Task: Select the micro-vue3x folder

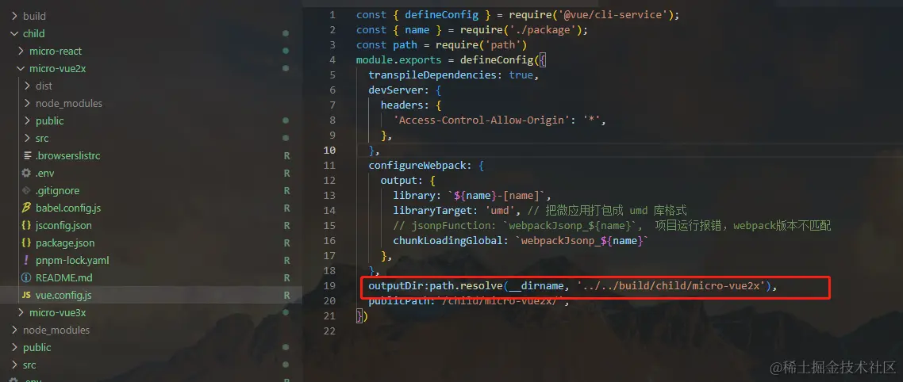Action: pyautogui.click(x=58, y=312)
